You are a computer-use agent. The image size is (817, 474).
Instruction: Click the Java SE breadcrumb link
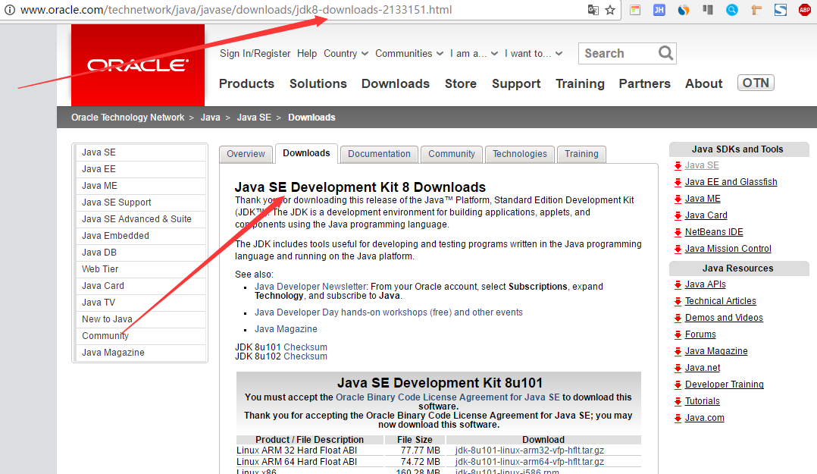(254, 118)
